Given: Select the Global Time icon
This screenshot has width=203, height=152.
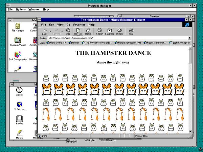Looking at the screenshot, I should 19,106.
